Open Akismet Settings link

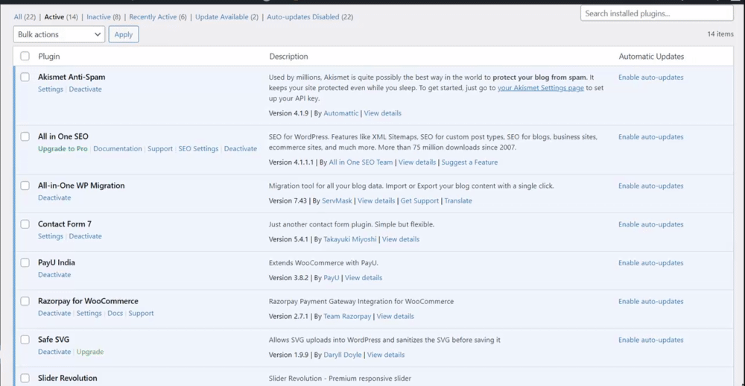pyautogui.click(x=51, y=89)
